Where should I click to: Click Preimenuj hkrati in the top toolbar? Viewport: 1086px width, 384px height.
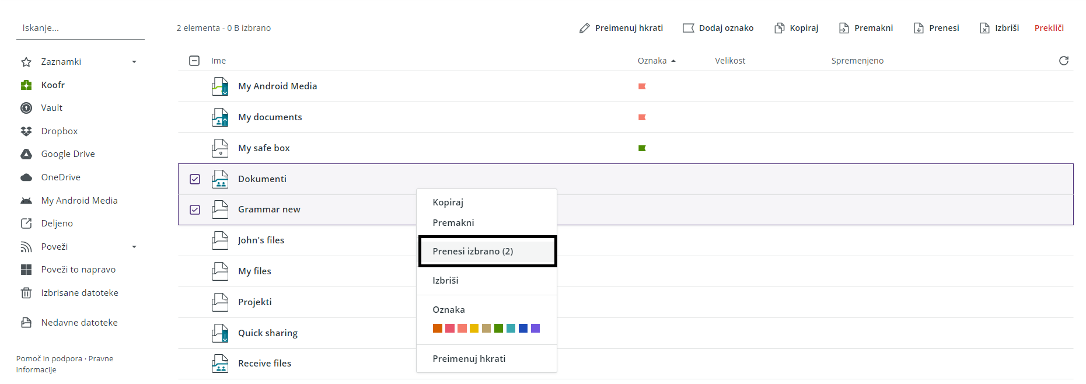[621, 28]
